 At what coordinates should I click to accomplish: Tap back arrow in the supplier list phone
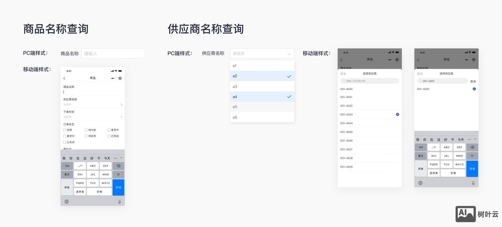tap(341, 60)
